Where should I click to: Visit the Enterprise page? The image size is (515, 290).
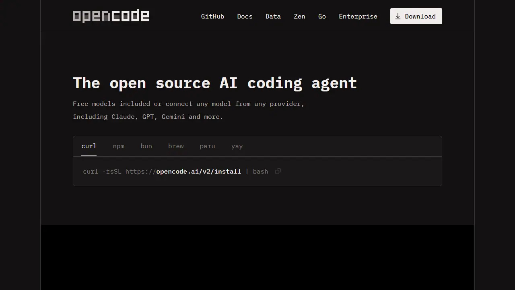pyautogui.click(x=358, y=16)
